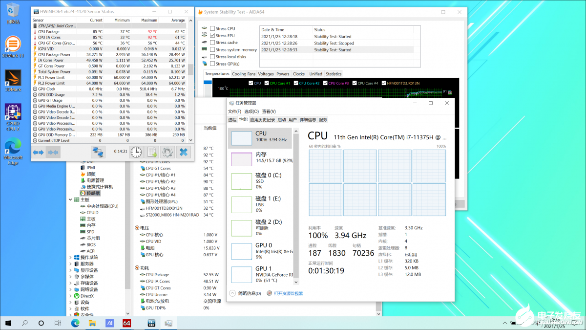Enable the Stress CPU checkbox
The image size is (586, 330).
[212, 28]
